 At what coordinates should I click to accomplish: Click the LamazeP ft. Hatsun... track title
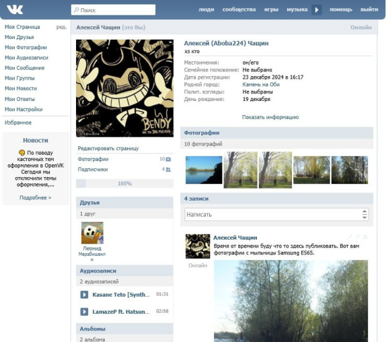tap(121, 312)
